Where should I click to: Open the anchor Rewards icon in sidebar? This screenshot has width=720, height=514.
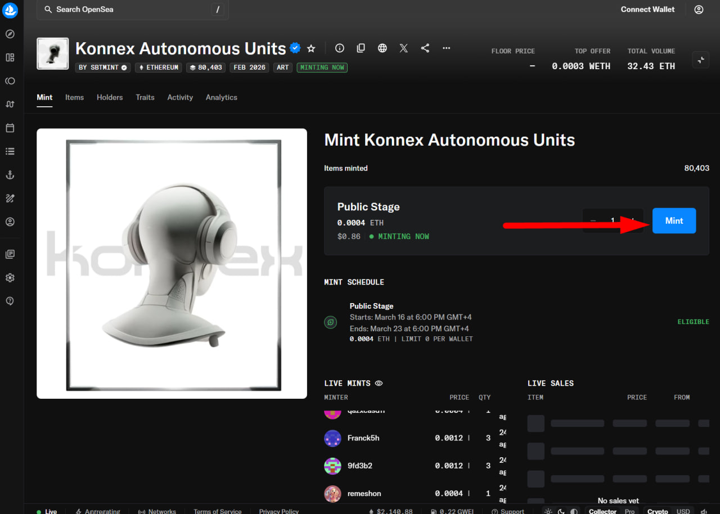(10, 175)
